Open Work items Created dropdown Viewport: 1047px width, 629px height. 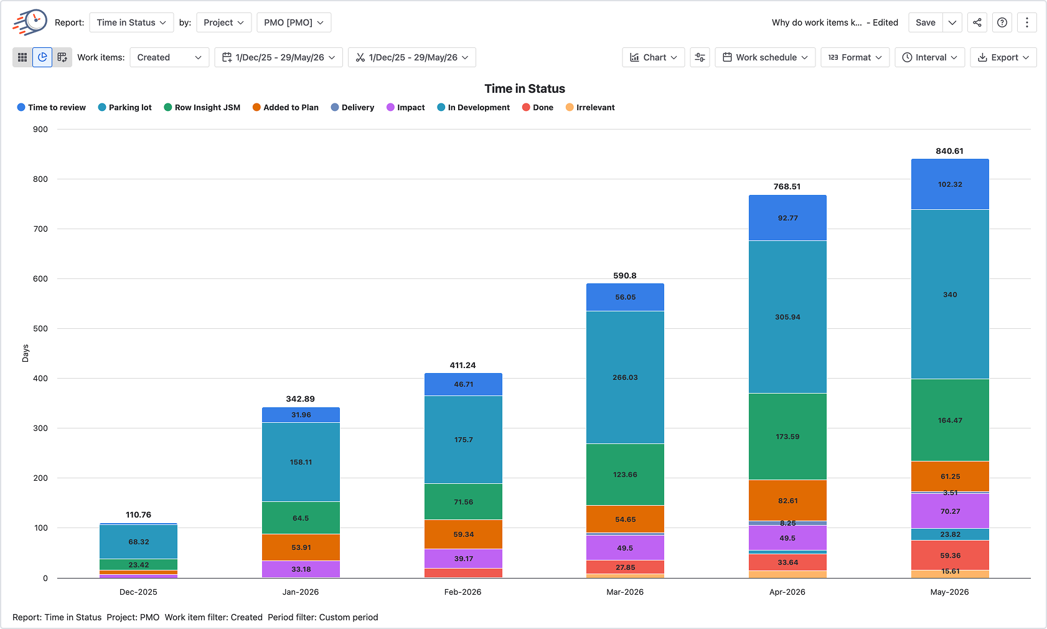pyautogui.click(x=169, y=57)
